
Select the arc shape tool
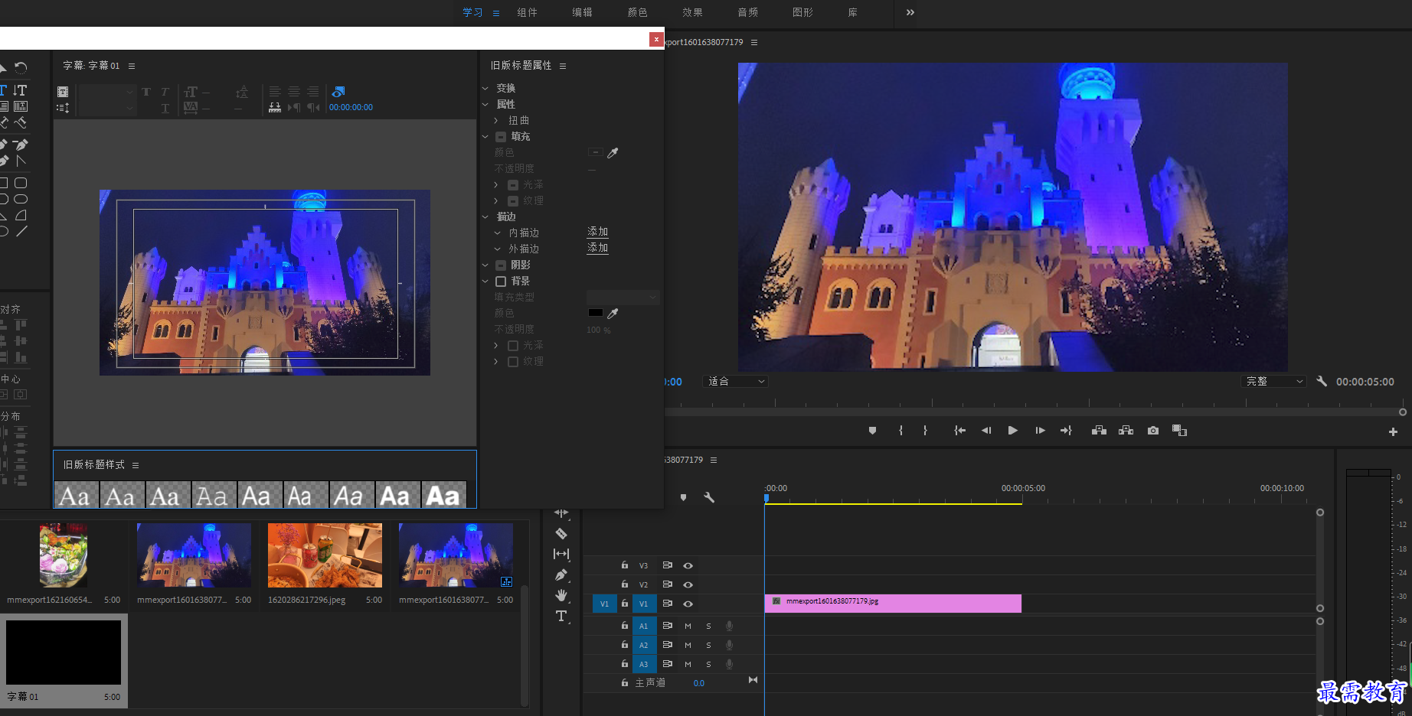point(21,215)
